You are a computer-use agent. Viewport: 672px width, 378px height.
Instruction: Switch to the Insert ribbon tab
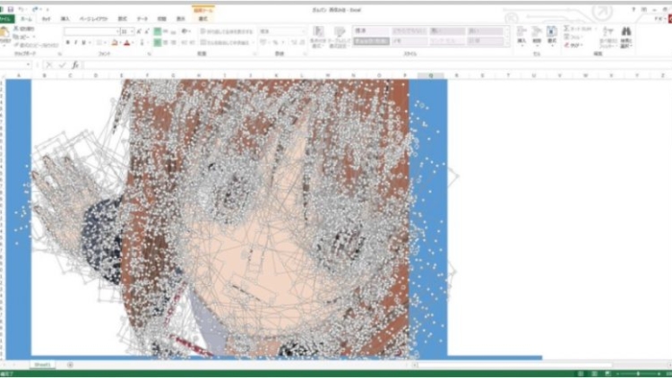pyautogui.click(x=65, y=18)
